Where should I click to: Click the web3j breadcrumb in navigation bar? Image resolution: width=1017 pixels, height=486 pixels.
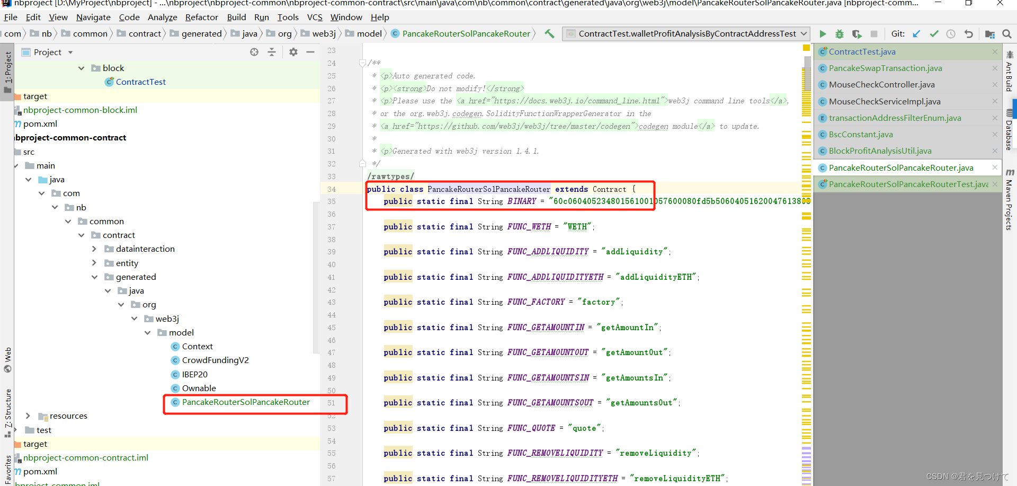323,33
